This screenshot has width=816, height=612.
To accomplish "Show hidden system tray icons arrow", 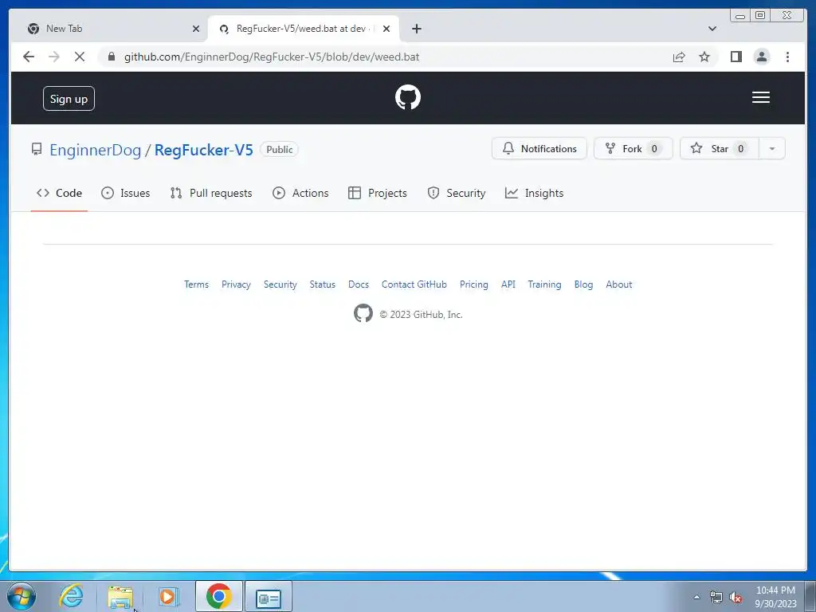I will pos(696,597).
